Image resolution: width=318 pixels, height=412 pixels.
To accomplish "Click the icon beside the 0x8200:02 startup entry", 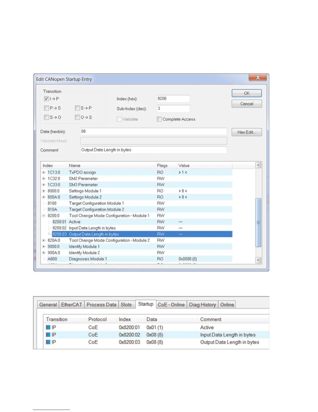I will pos(48,334).
